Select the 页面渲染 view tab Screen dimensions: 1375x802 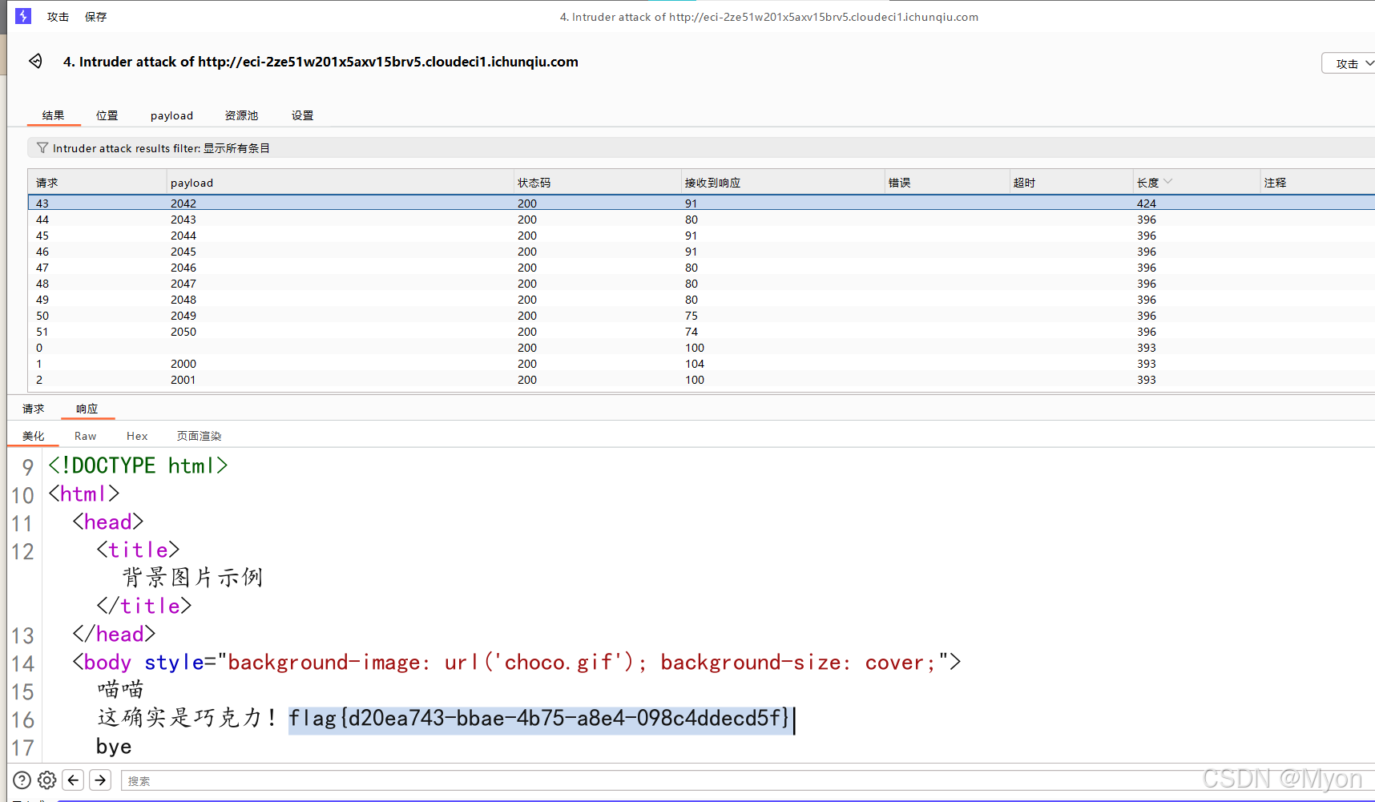point(199,436)
